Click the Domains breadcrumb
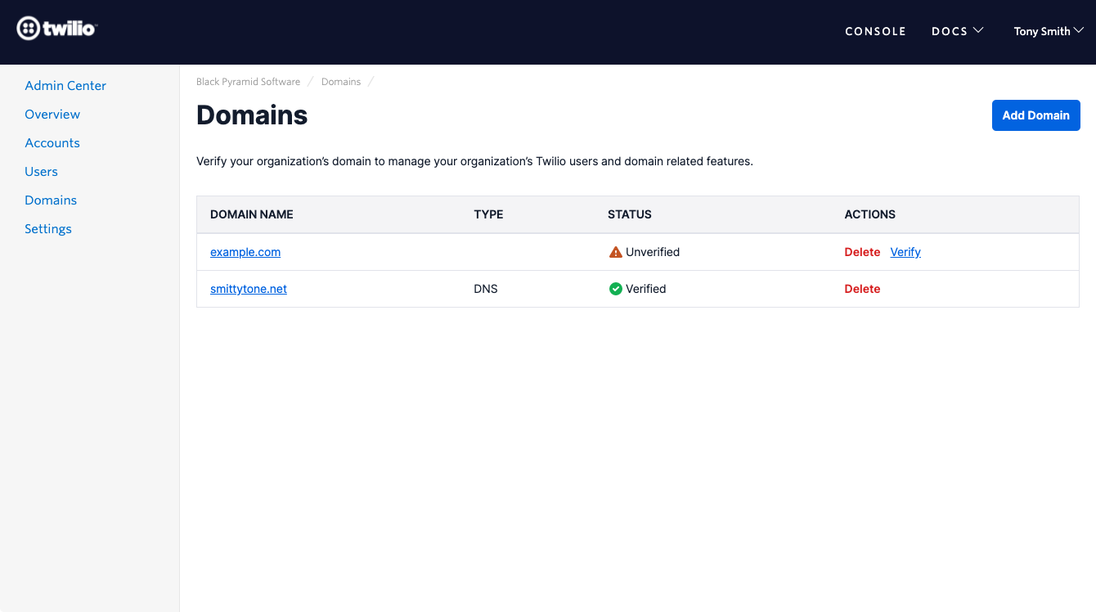 pyautogui.click(x=341, y=82)
